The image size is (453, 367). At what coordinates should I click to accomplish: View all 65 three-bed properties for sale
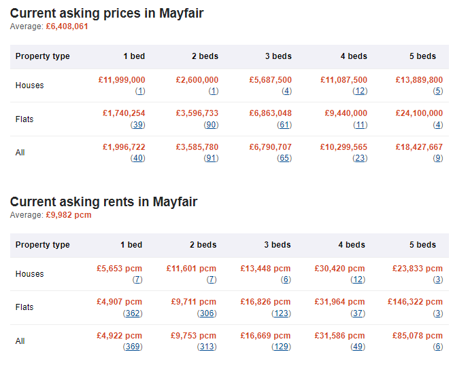(284, 158)
